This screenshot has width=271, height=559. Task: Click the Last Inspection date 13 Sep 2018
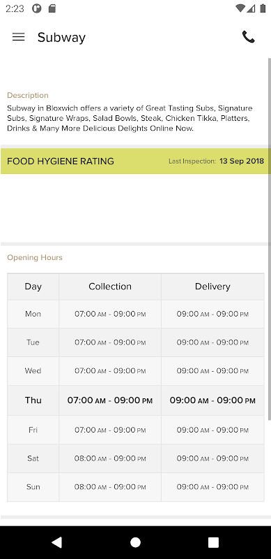242,161
